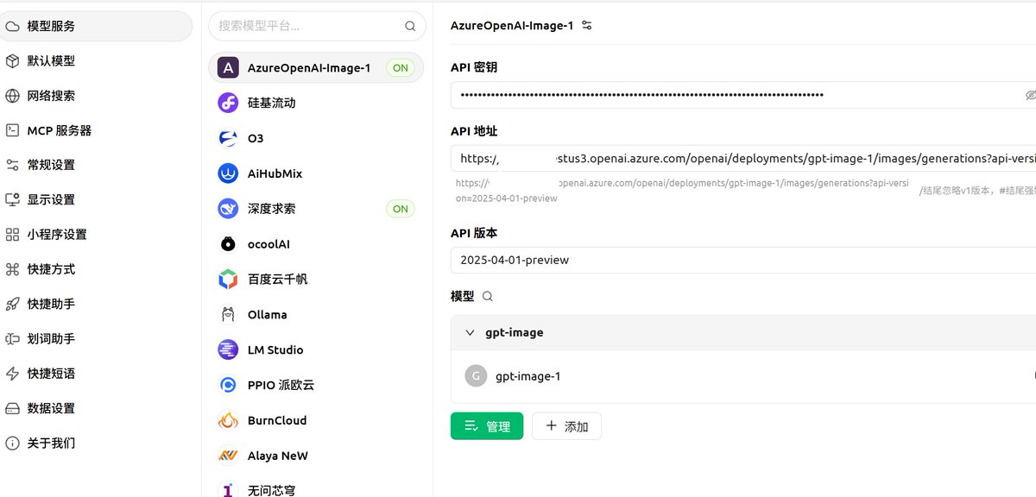Click the API 密钥 masked input field
This screenshot has width=1036, height=497.
(x=743, y=95)
